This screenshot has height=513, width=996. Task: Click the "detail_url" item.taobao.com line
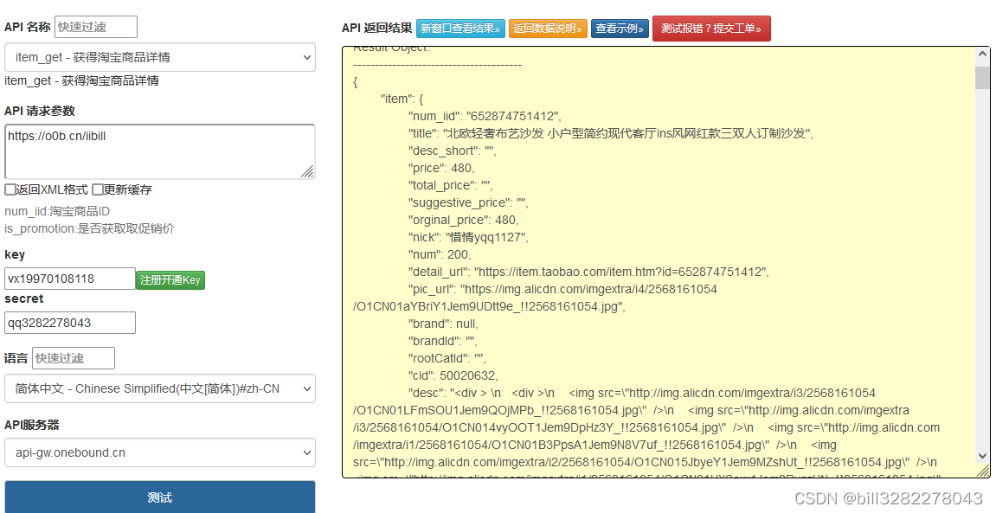588,272
